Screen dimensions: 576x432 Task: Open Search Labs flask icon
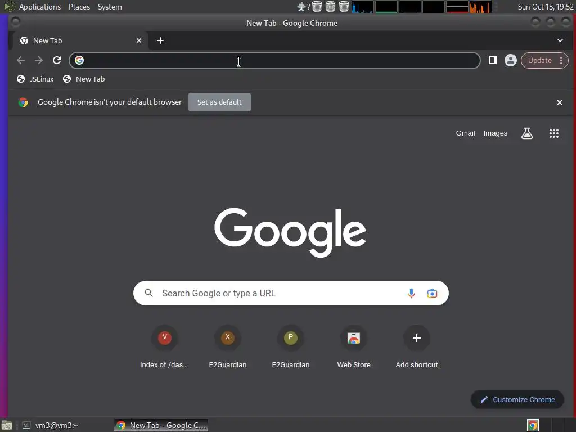[527, 133]
